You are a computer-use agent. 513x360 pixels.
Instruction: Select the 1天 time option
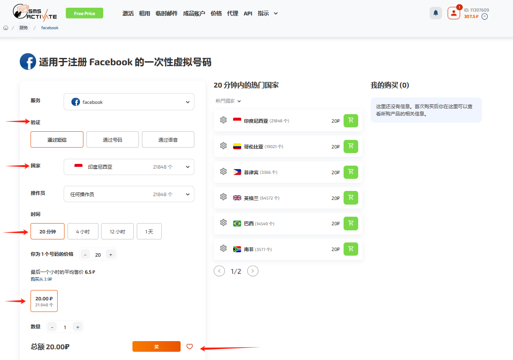[149, 231]
